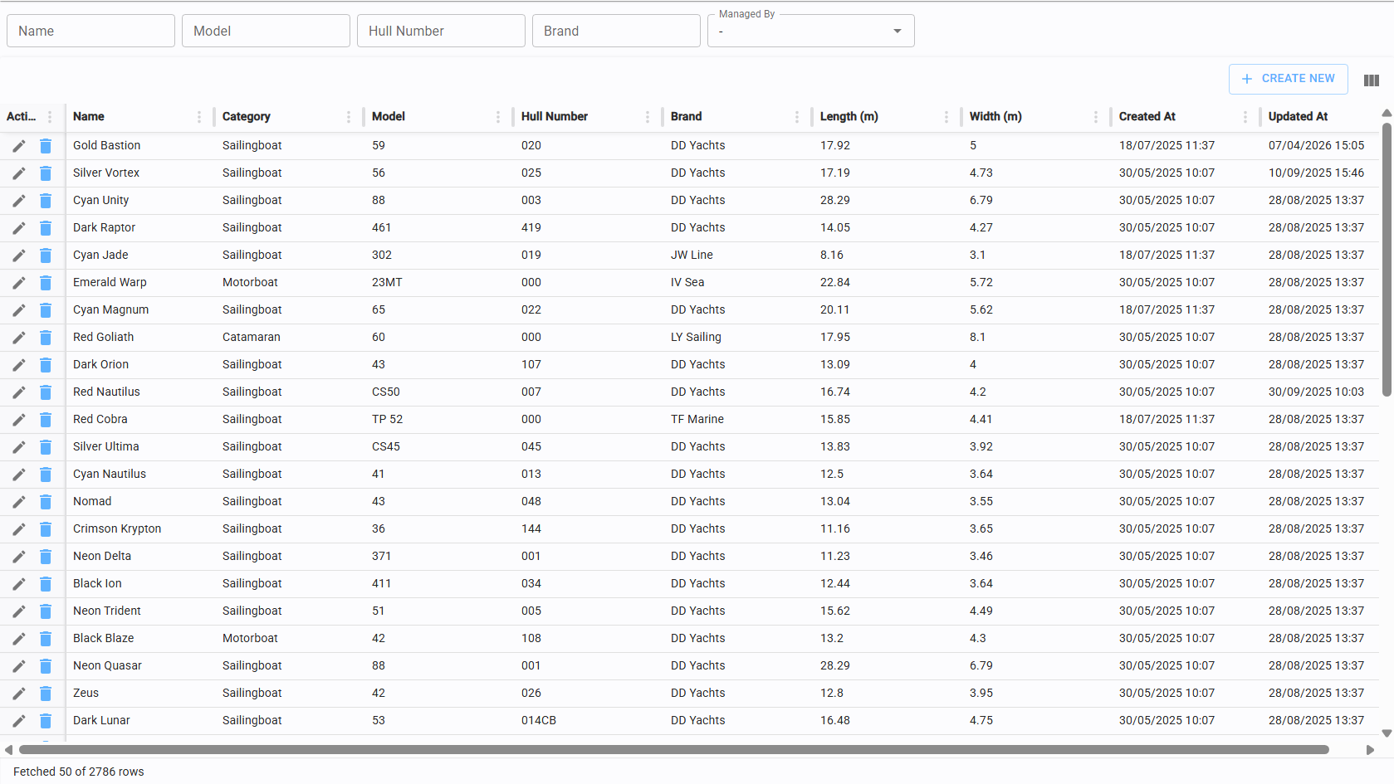Screen dimensions: 1394x784
Task: Delete the Silver Vortex row
Action: [46, 173]
